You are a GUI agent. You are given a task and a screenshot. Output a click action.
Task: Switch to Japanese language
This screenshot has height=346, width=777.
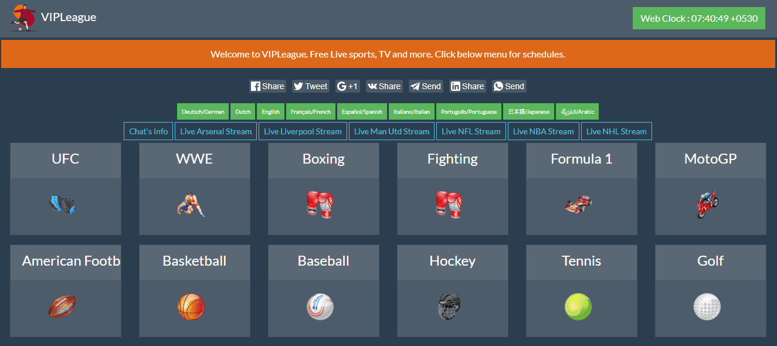tap(529, 111)
